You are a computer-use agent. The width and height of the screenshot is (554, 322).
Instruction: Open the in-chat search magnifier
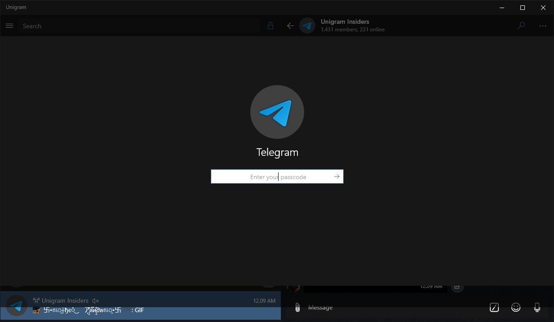[x=521, y=26]
